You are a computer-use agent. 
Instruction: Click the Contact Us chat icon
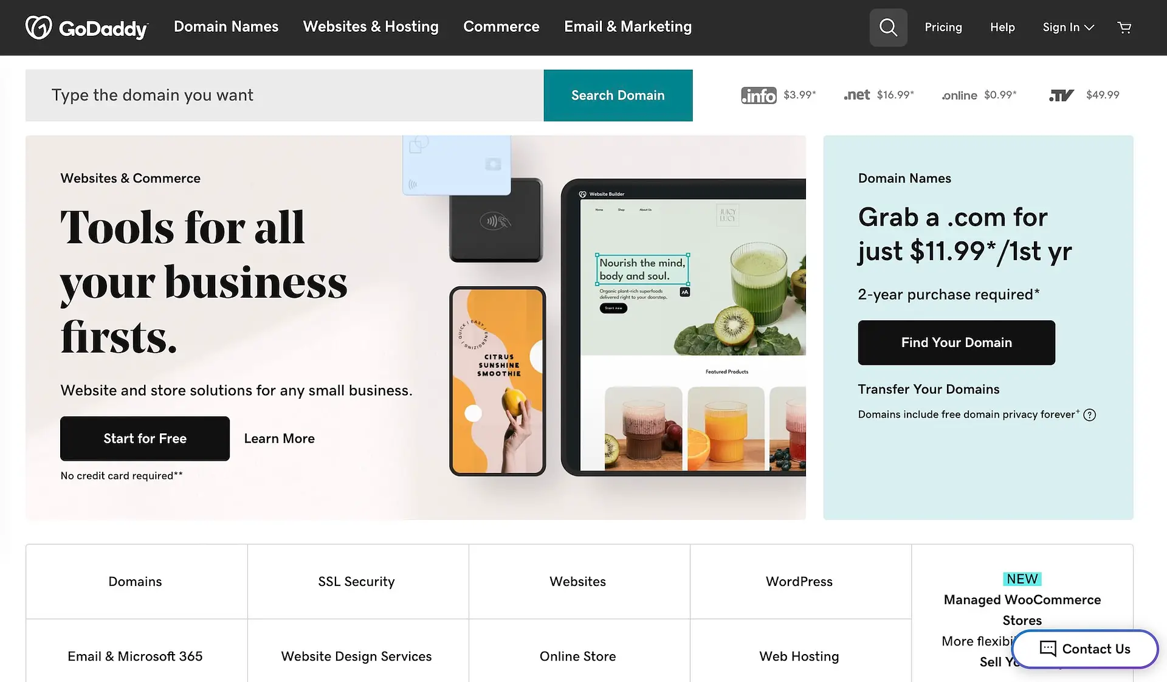point(1048,649)
